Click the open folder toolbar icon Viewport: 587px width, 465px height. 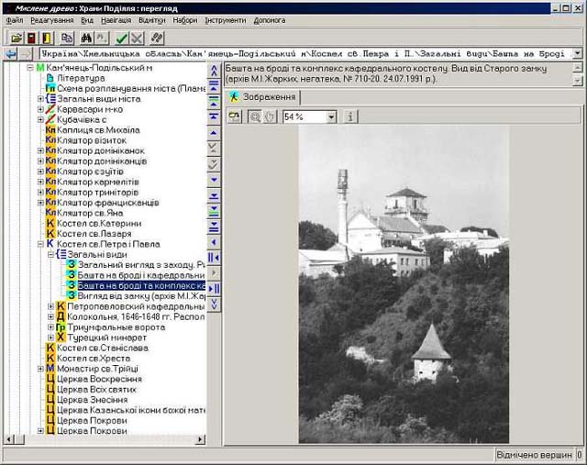(16, 38)
